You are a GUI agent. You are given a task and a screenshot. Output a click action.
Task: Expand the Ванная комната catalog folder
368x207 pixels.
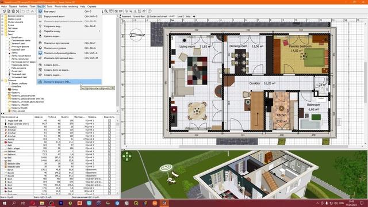[x=2, y=16]
